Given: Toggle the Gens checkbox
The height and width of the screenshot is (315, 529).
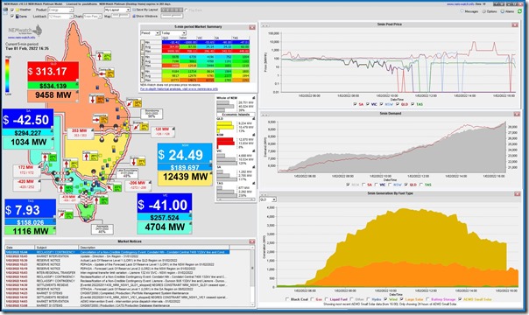Looking at the screenshot, I should 12,16.
